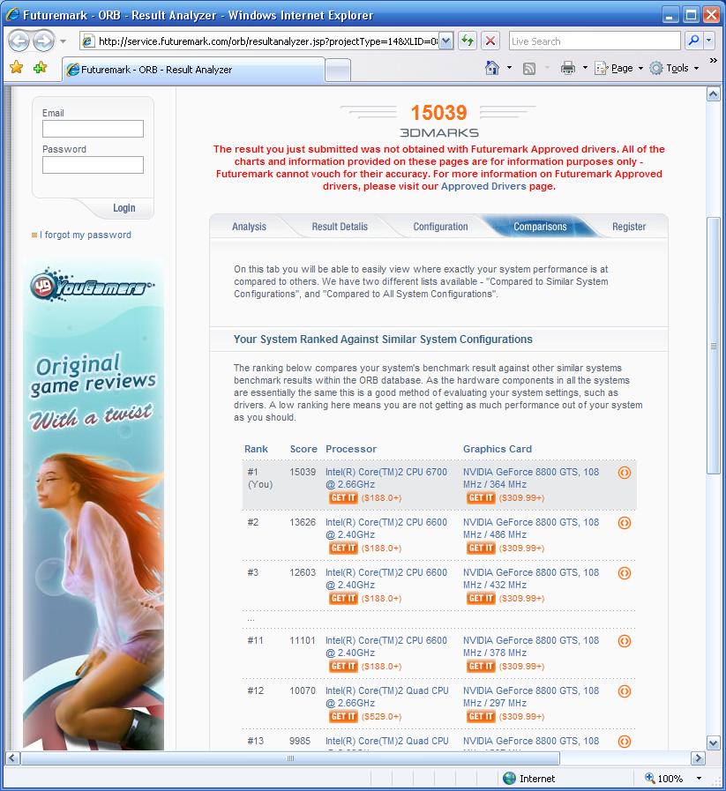
Task: Click horizontal scrollbar right arrow
Action: [x=698, y=758]
